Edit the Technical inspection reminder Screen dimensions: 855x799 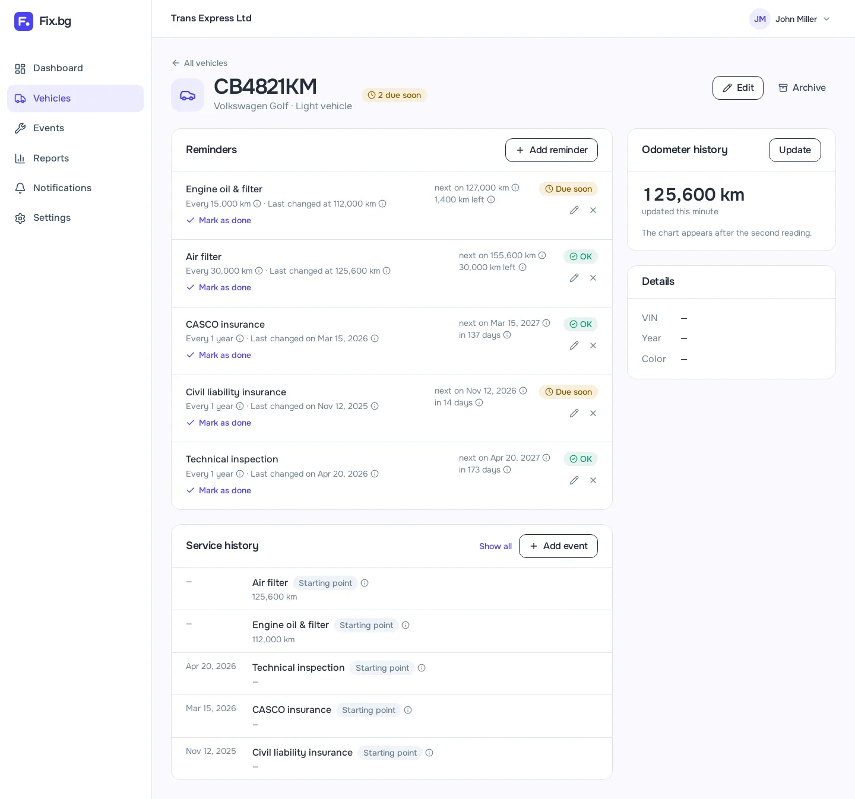[574, 480]
